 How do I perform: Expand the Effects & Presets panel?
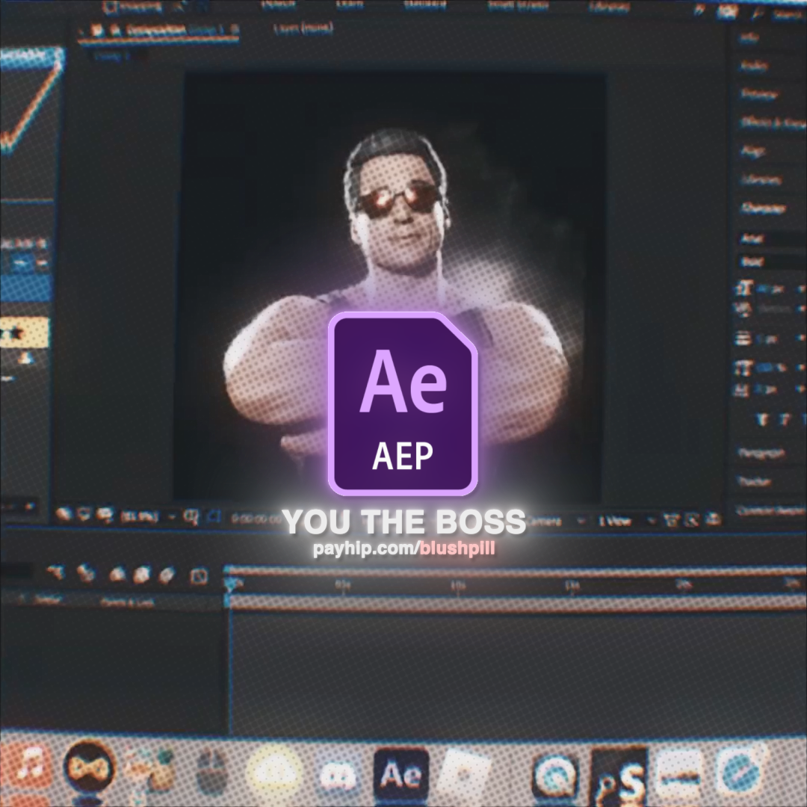[773, 123]
